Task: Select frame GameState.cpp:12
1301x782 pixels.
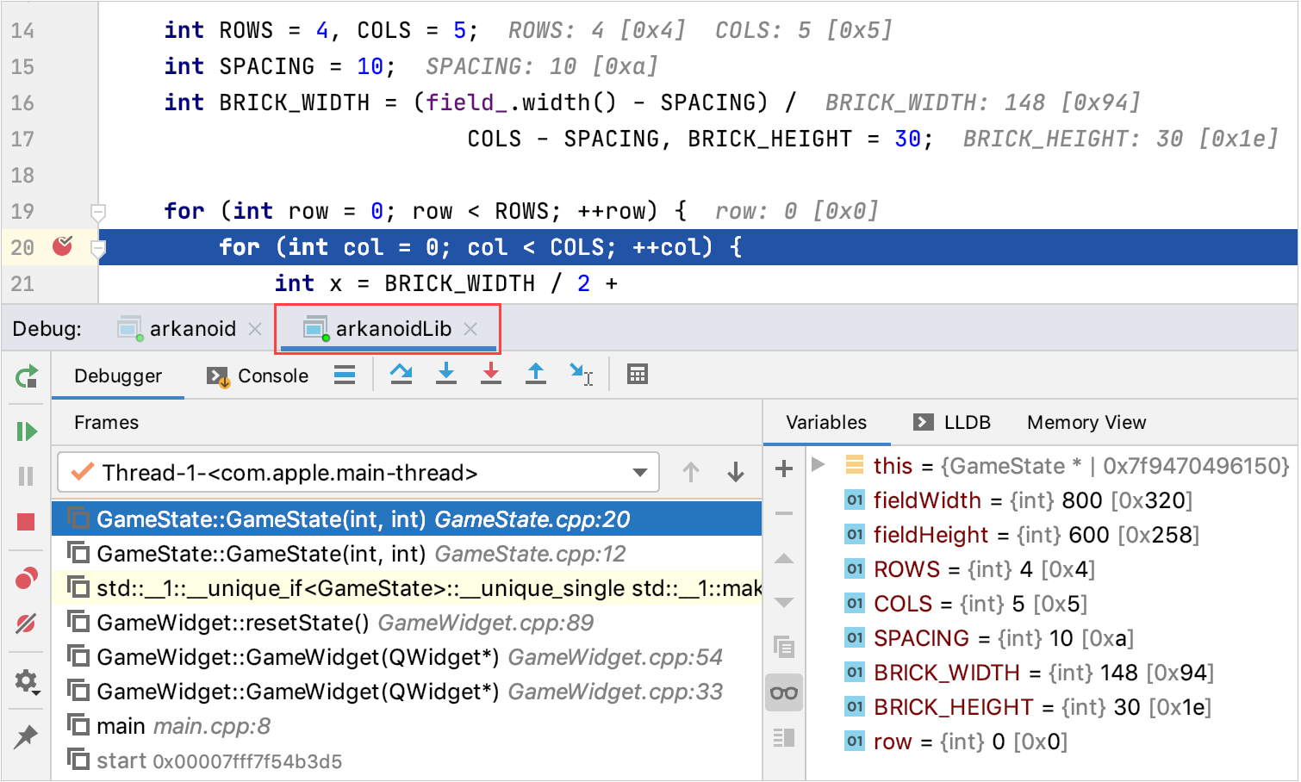Action: point(407,554)
